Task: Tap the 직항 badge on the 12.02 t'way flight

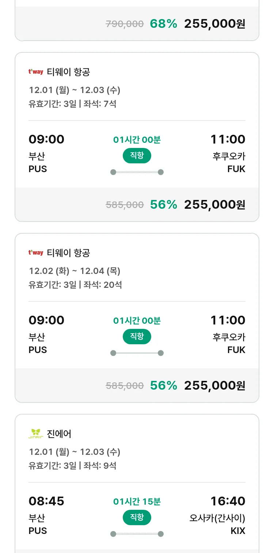Action: click(x=137, y=337)
